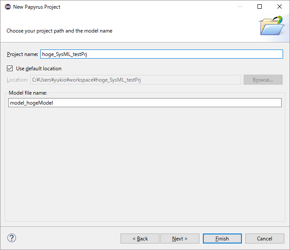Cancel the new project wizard
This screenshot has width=290, height=250.
click(x=264, y=239)
